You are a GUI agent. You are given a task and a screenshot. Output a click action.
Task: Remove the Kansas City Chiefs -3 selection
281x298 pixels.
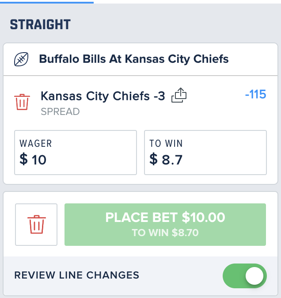[x=22, y=102]
